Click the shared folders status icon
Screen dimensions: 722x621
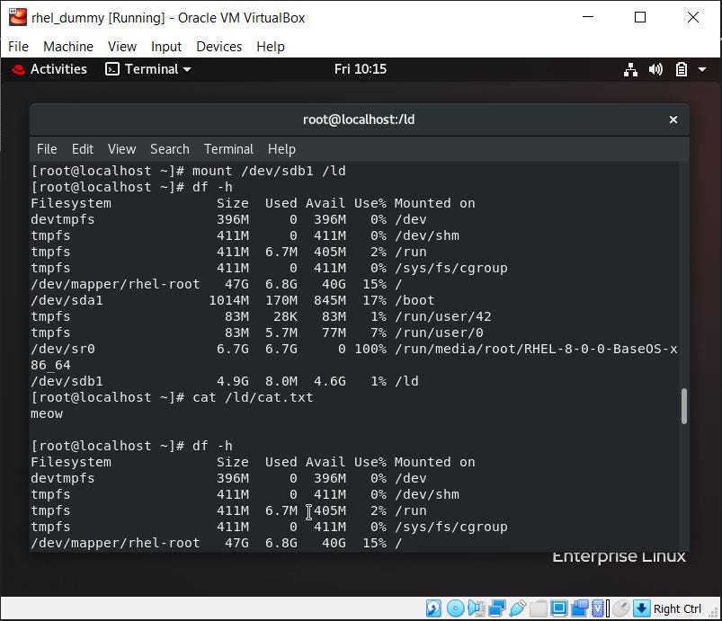pyautogui.click(x=539, y=608)
